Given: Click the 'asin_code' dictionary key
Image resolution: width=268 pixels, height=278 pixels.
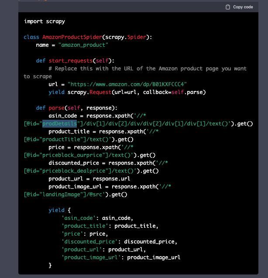Looking at the screenshot, I should 79,218.
